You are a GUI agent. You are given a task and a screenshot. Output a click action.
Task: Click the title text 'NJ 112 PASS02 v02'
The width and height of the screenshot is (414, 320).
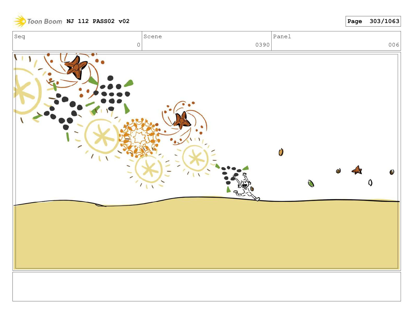(98, 21)
